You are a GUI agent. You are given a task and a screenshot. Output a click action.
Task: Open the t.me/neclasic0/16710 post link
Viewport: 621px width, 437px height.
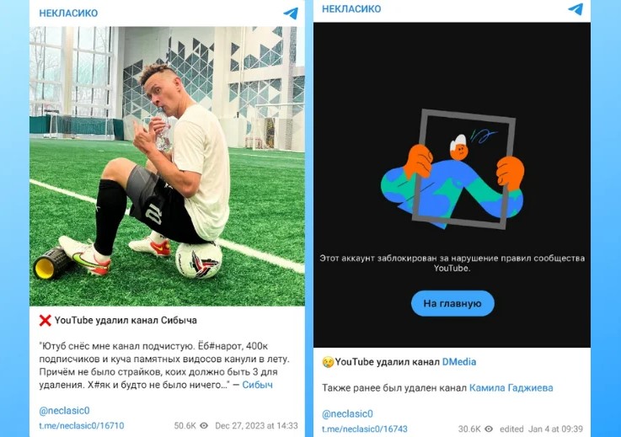coord(82,425)
